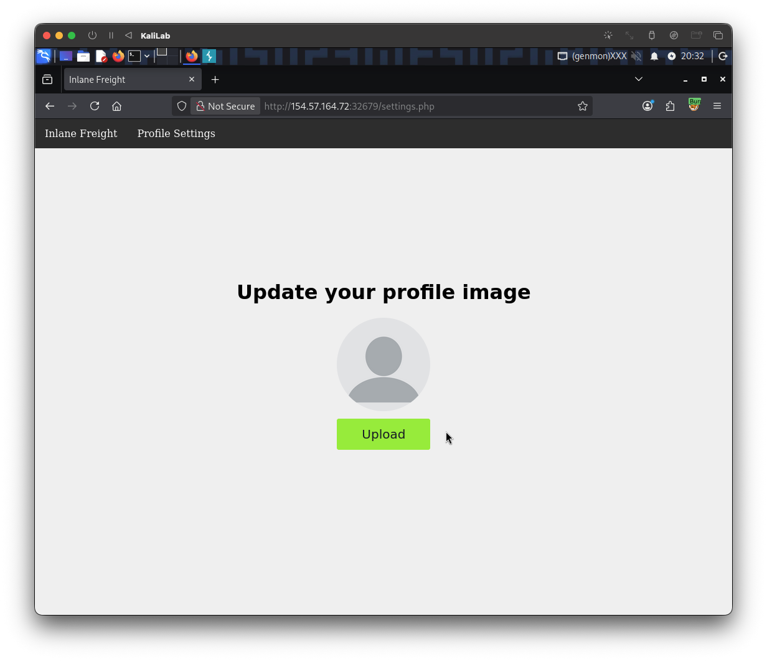Open the power manager bolt icon
This screenshot has height=661, width=767.
(x=672, y=56)
